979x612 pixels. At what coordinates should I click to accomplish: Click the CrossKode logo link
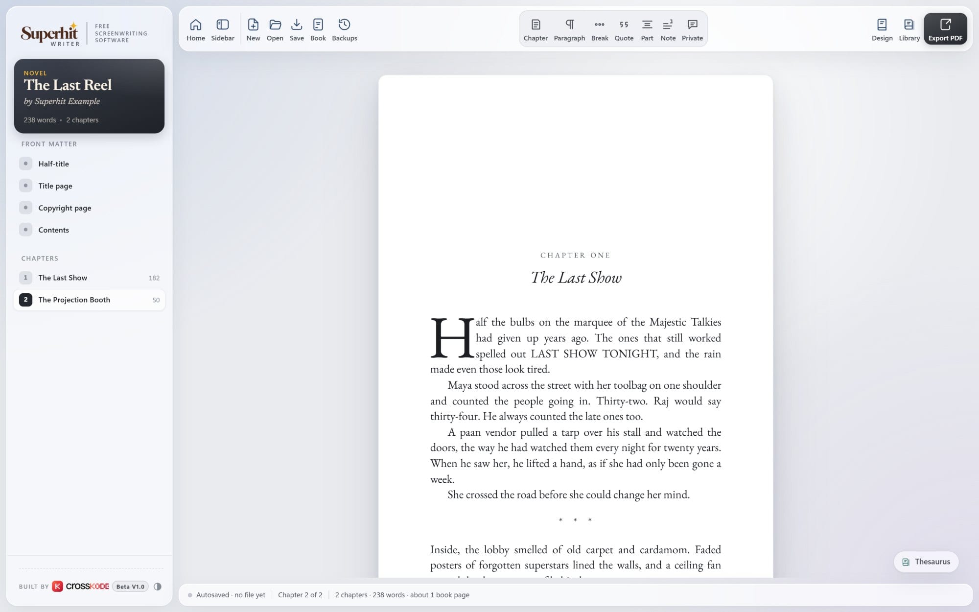81,587
